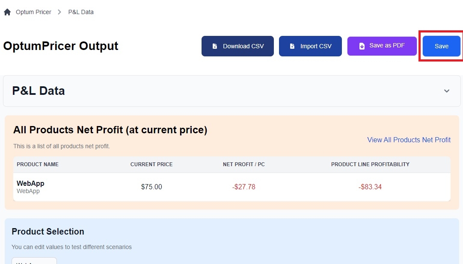Image resolution: width=463 pixels, height=264 pixels.
Task: Click the Net Profit / PC column header
Action: coord(244,164)
